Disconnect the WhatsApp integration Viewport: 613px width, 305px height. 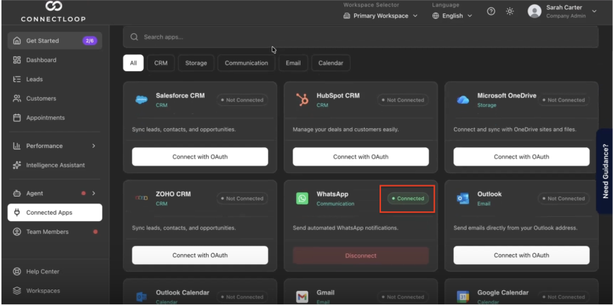click(x=361, y=256)
